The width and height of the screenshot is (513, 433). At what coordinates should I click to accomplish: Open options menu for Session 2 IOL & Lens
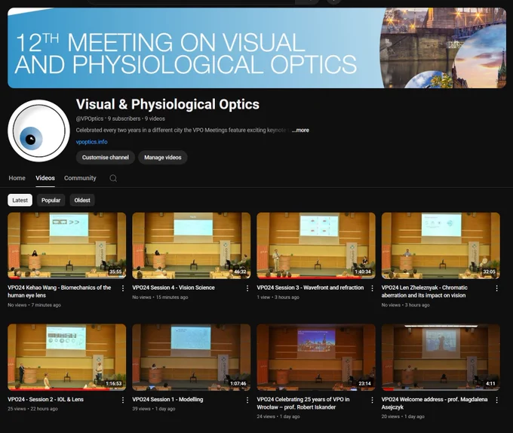123,400
